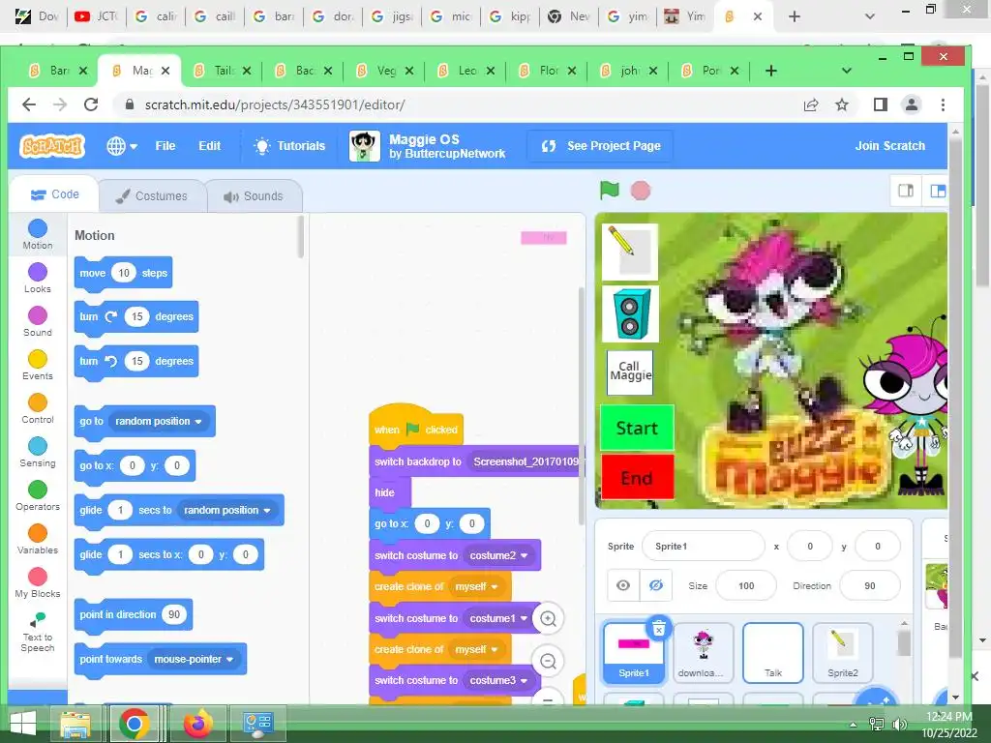Select Sprite1 thumbnail in sprite list
The image size is (991, 743).
tap(634, 653)
